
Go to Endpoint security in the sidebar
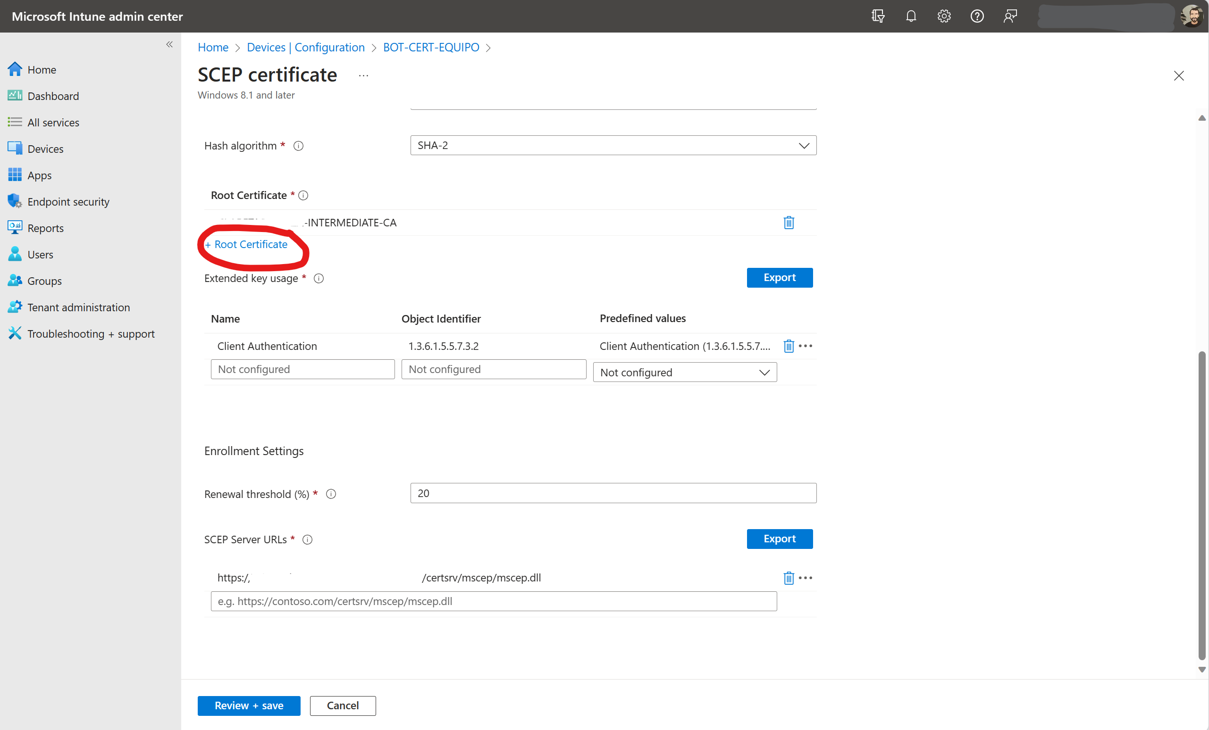tap(68, 201)
